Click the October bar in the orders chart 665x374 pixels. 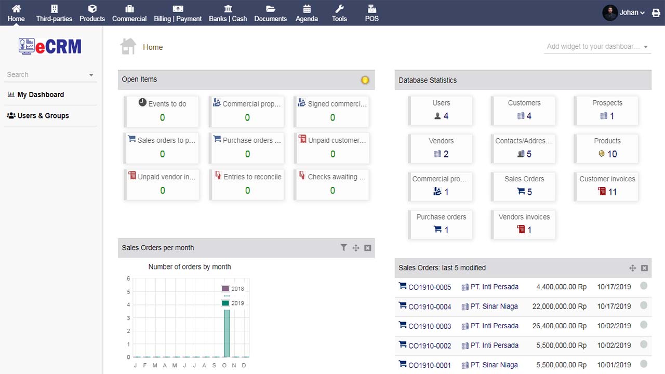click(x=227, y=332)
